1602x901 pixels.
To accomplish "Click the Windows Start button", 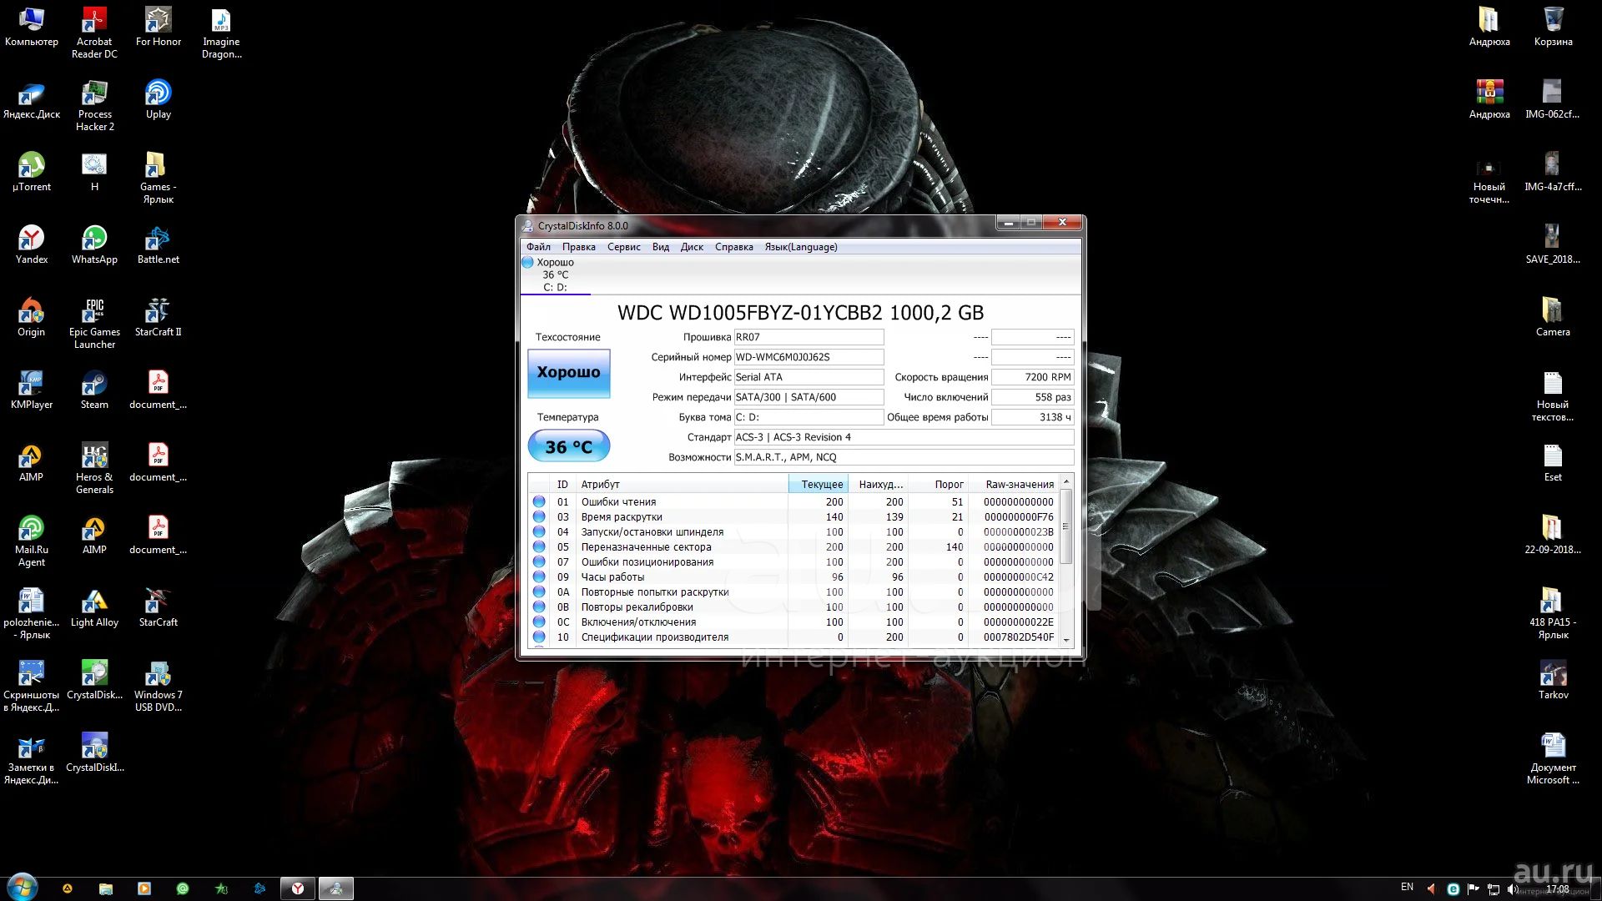I will coord(22,887).
